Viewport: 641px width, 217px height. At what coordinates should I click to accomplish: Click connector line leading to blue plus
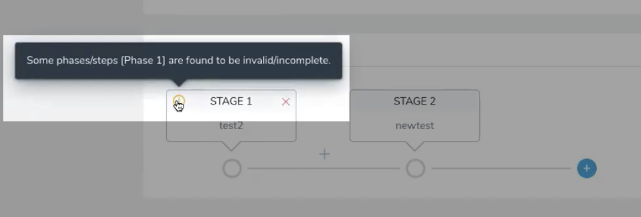[501, 169]
